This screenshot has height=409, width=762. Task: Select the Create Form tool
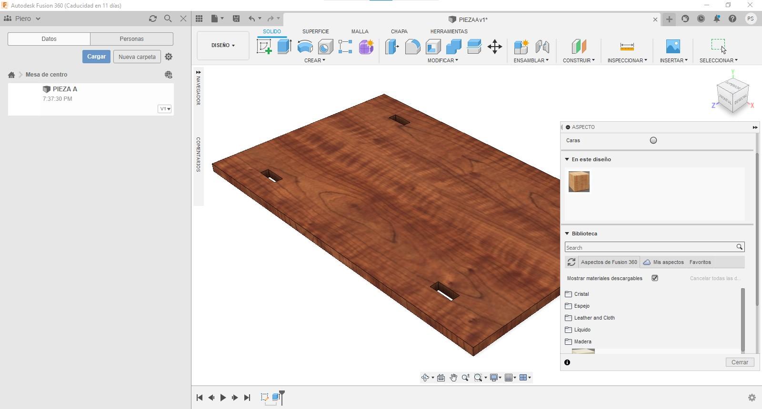coord(366,47)
